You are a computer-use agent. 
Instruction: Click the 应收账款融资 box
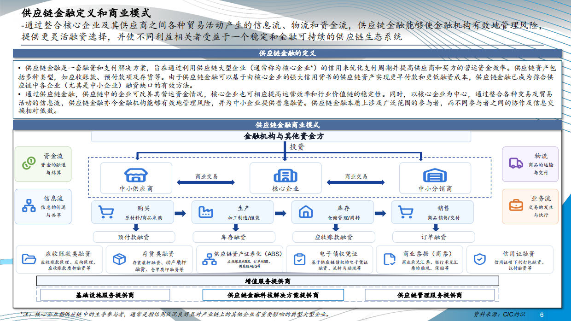point(333,237)
